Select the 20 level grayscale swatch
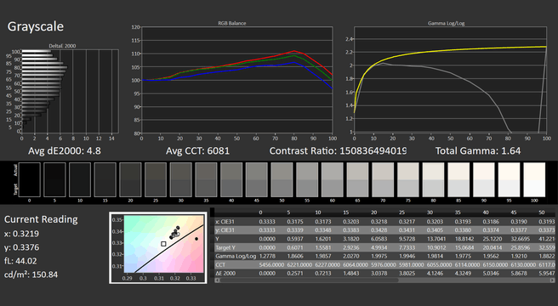 pos(130,179)
